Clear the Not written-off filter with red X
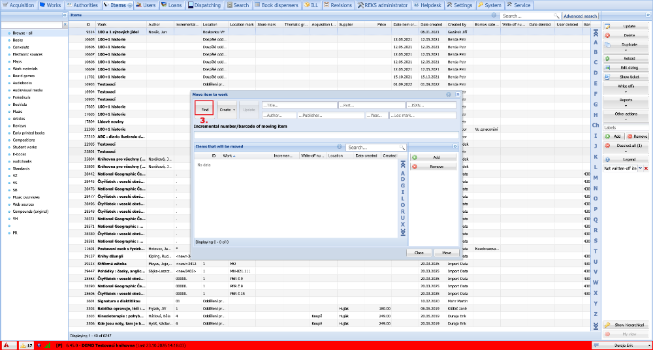653x350 pixels. pos(646,168)
